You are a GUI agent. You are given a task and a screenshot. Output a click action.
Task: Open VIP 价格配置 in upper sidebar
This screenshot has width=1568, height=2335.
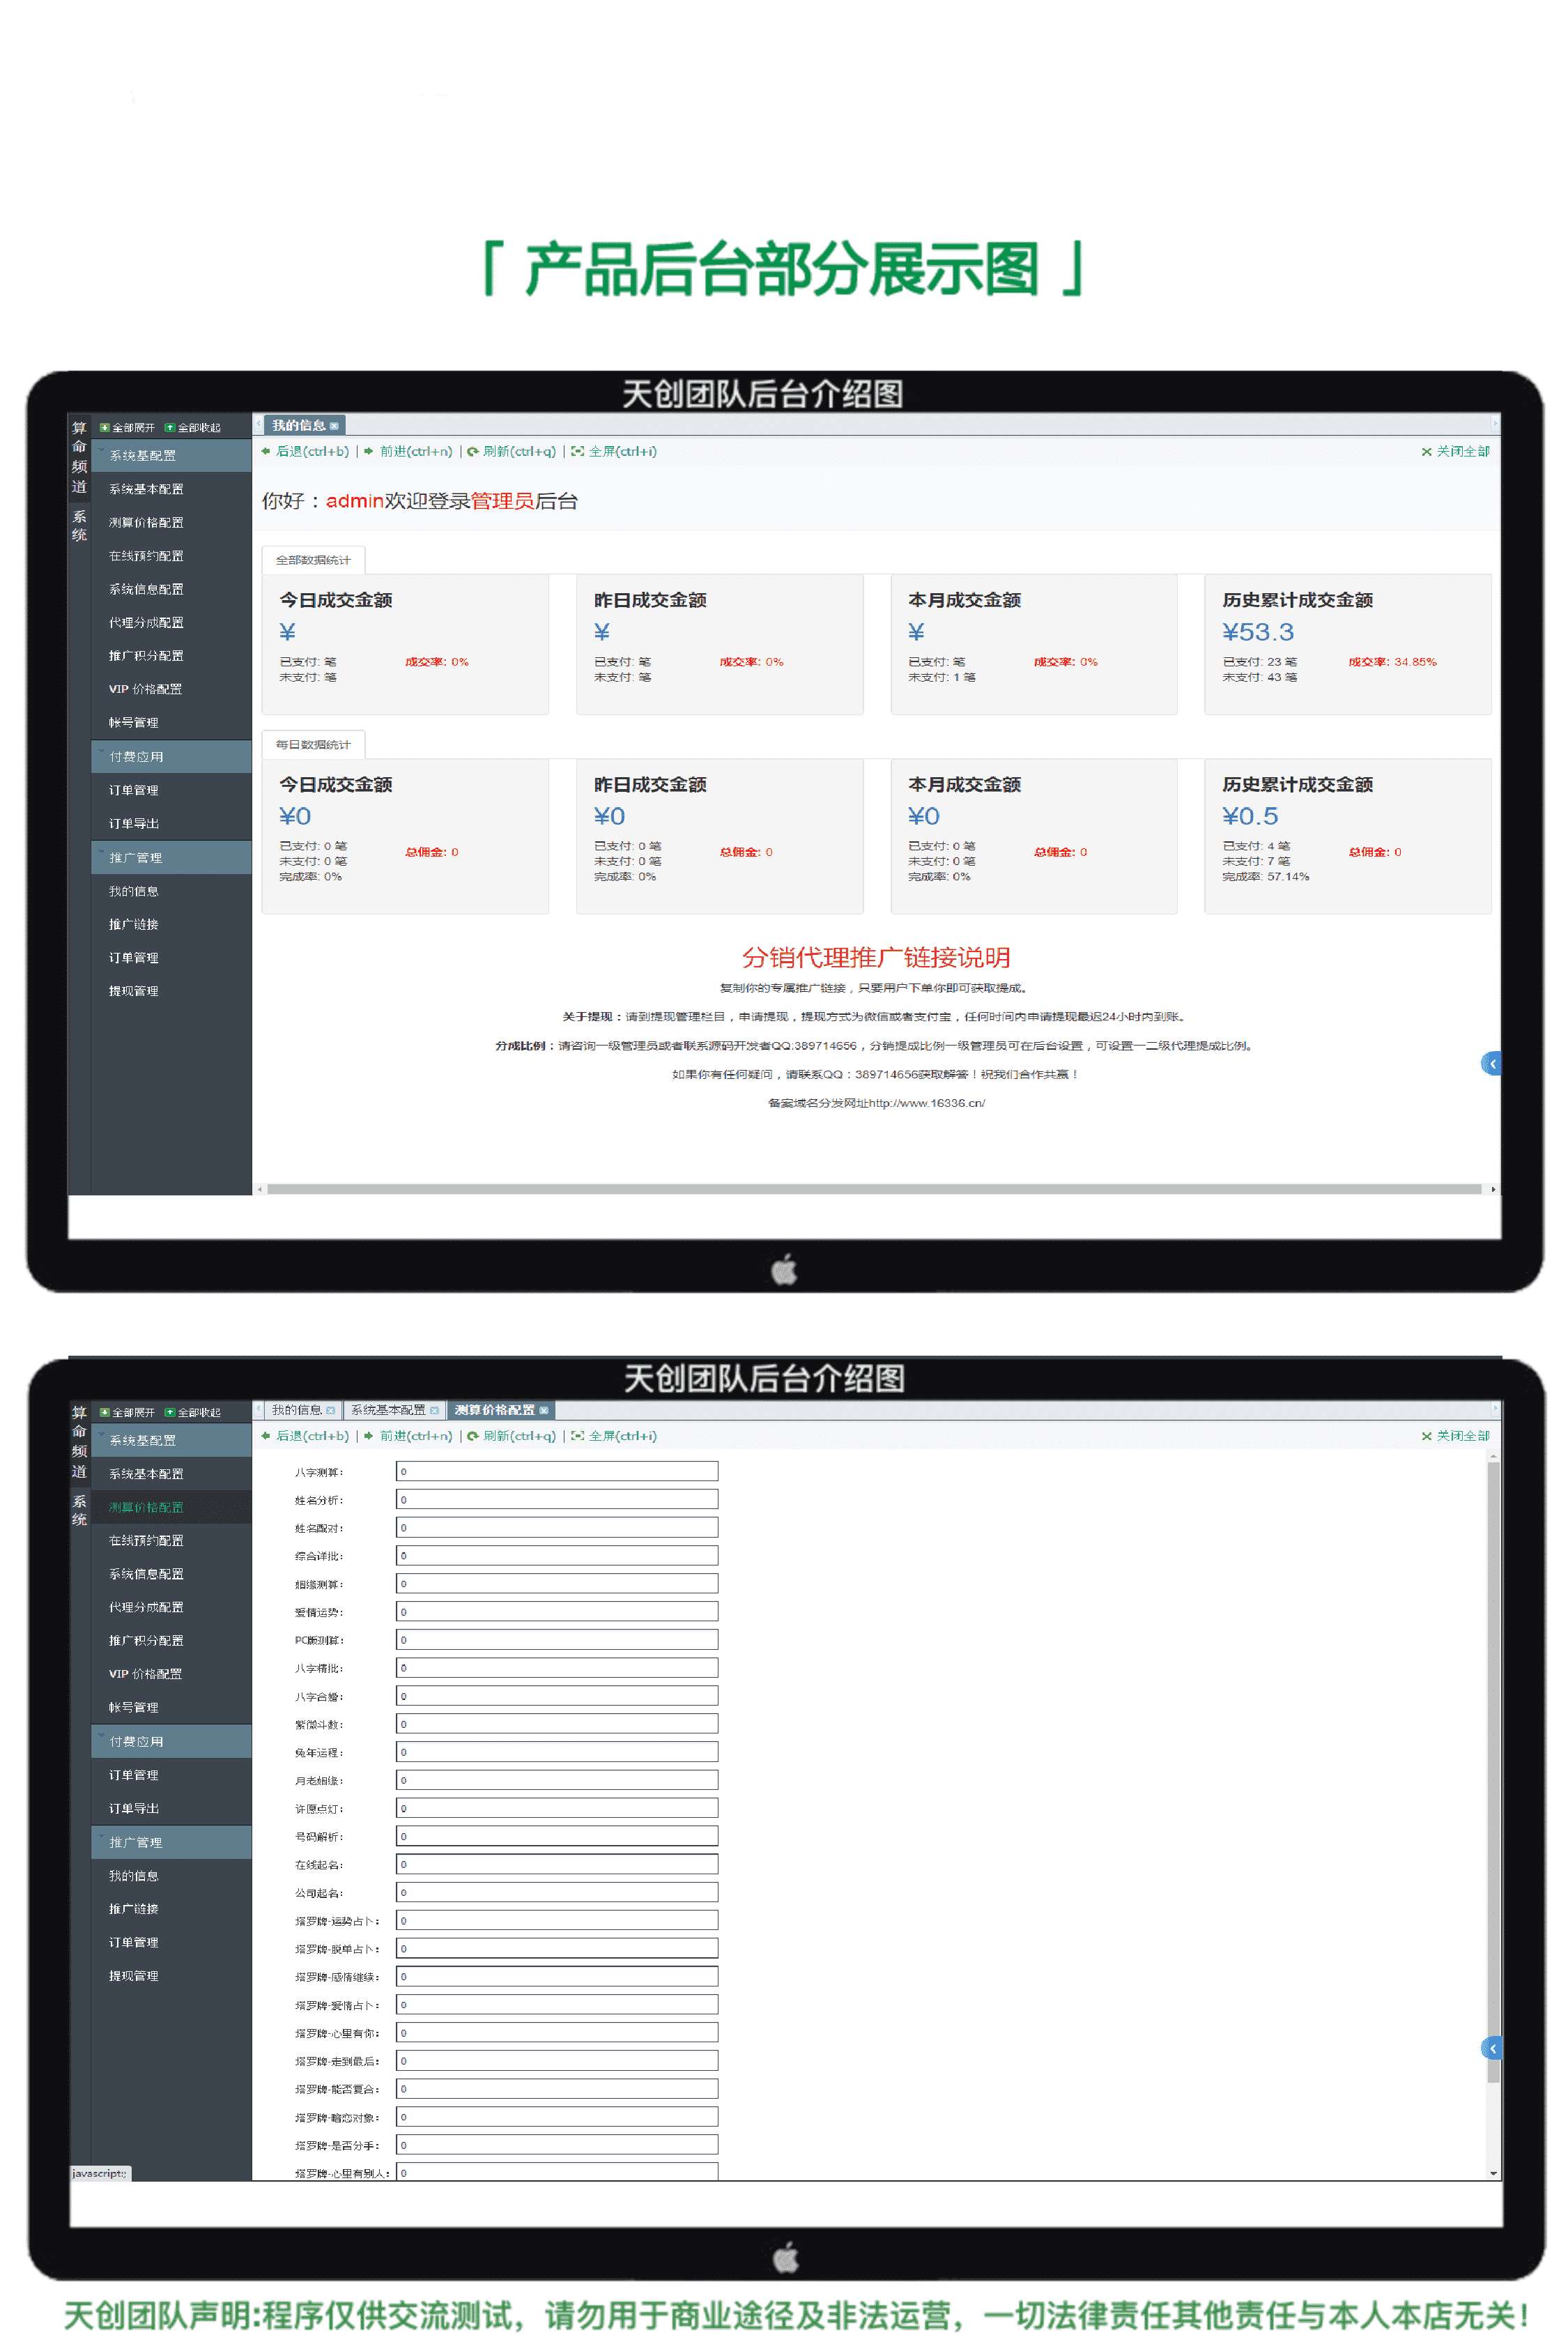click(145, 689)
